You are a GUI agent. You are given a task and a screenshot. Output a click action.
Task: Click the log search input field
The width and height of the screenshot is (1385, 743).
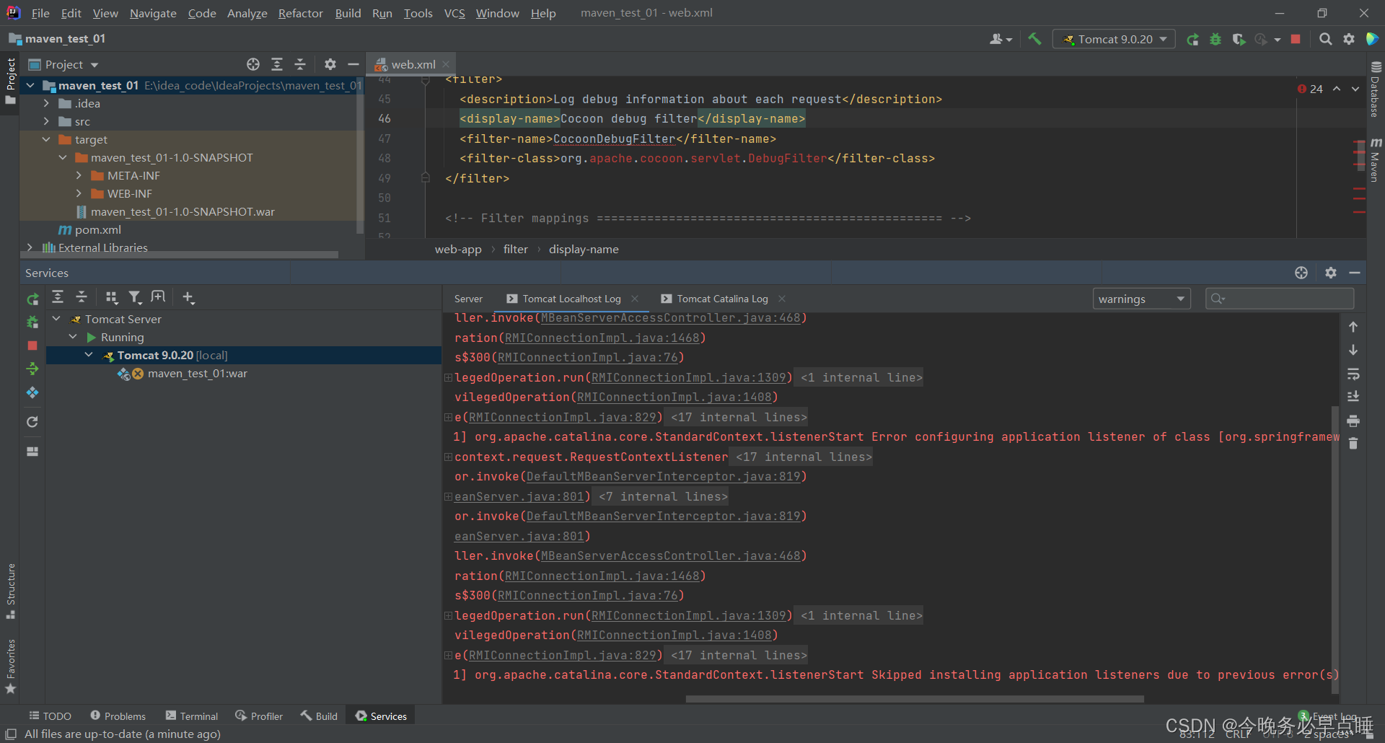[1280, 299]
